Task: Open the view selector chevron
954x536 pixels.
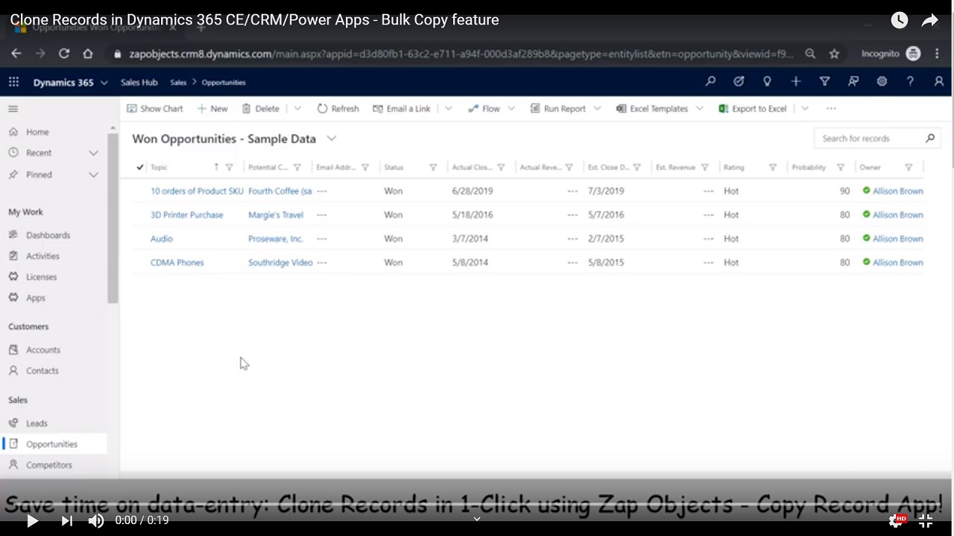Action: tap(332, 138)
